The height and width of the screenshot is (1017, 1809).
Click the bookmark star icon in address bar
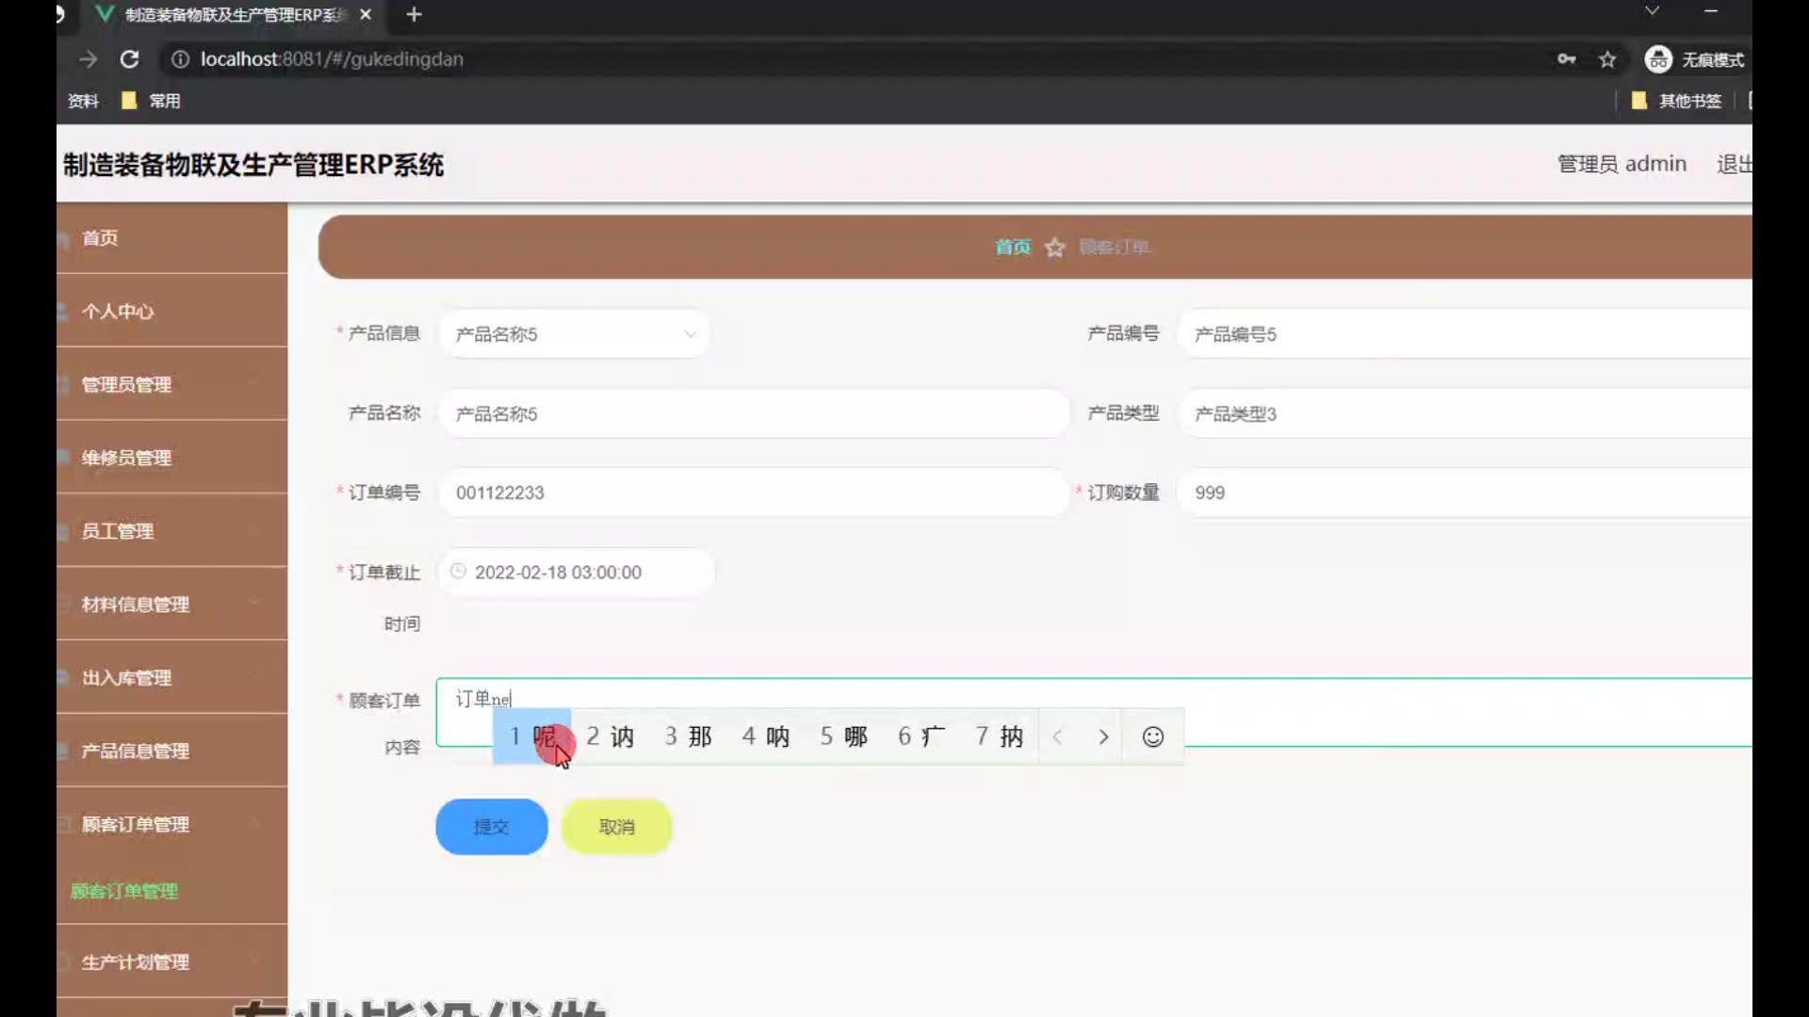click(x=1607, y=59)
